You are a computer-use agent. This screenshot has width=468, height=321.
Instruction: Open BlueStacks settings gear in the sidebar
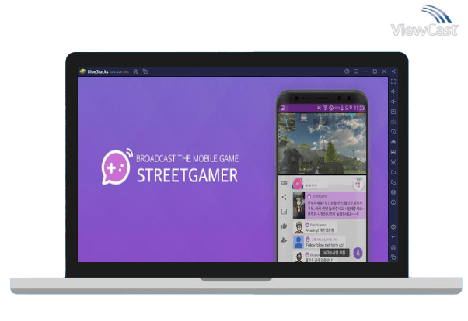point(393,227)
